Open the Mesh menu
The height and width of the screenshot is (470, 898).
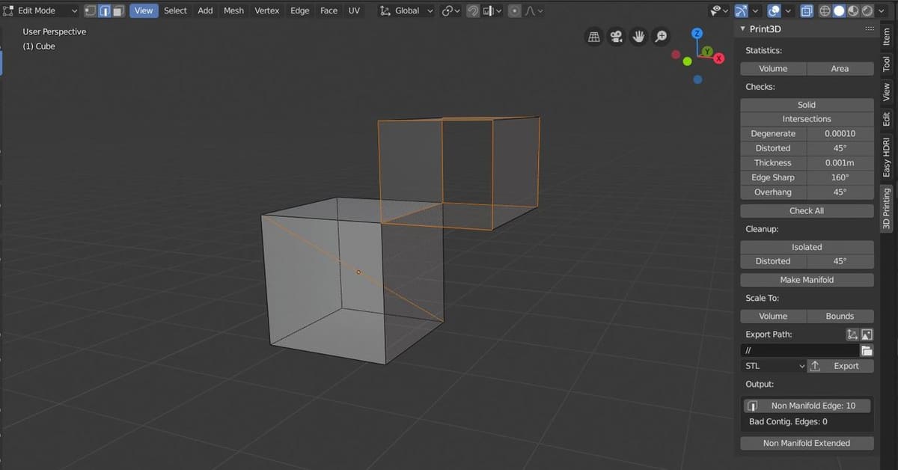tap(233, 10)
